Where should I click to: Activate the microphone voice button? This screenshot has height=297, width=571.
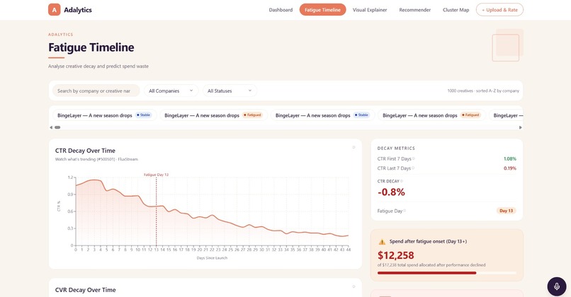tap(556, 286)
